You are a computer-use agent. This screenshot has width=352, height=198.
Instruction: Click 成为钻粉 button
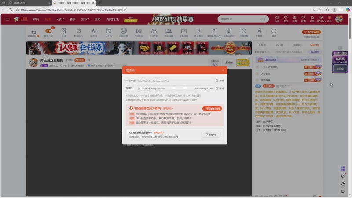click(x=315, y=52)
